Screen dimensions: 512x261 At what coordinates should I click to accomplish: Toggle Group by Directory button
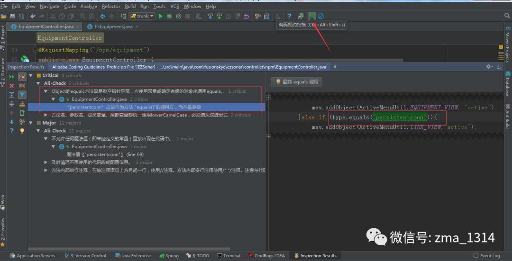[x=22, y=86]
